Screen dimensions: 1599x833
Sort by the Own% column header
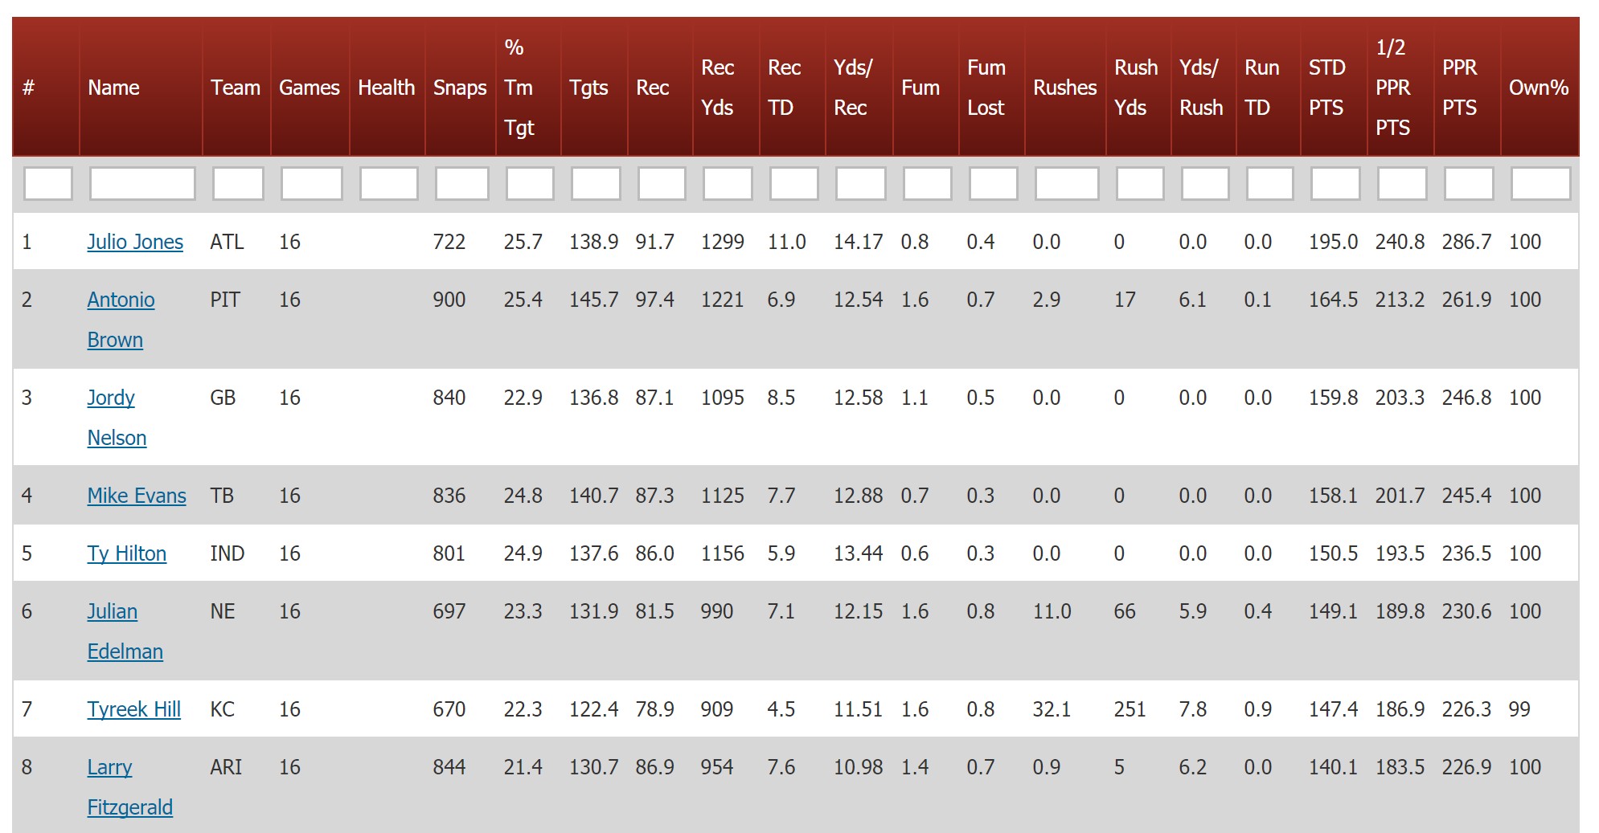[1538, 88]
